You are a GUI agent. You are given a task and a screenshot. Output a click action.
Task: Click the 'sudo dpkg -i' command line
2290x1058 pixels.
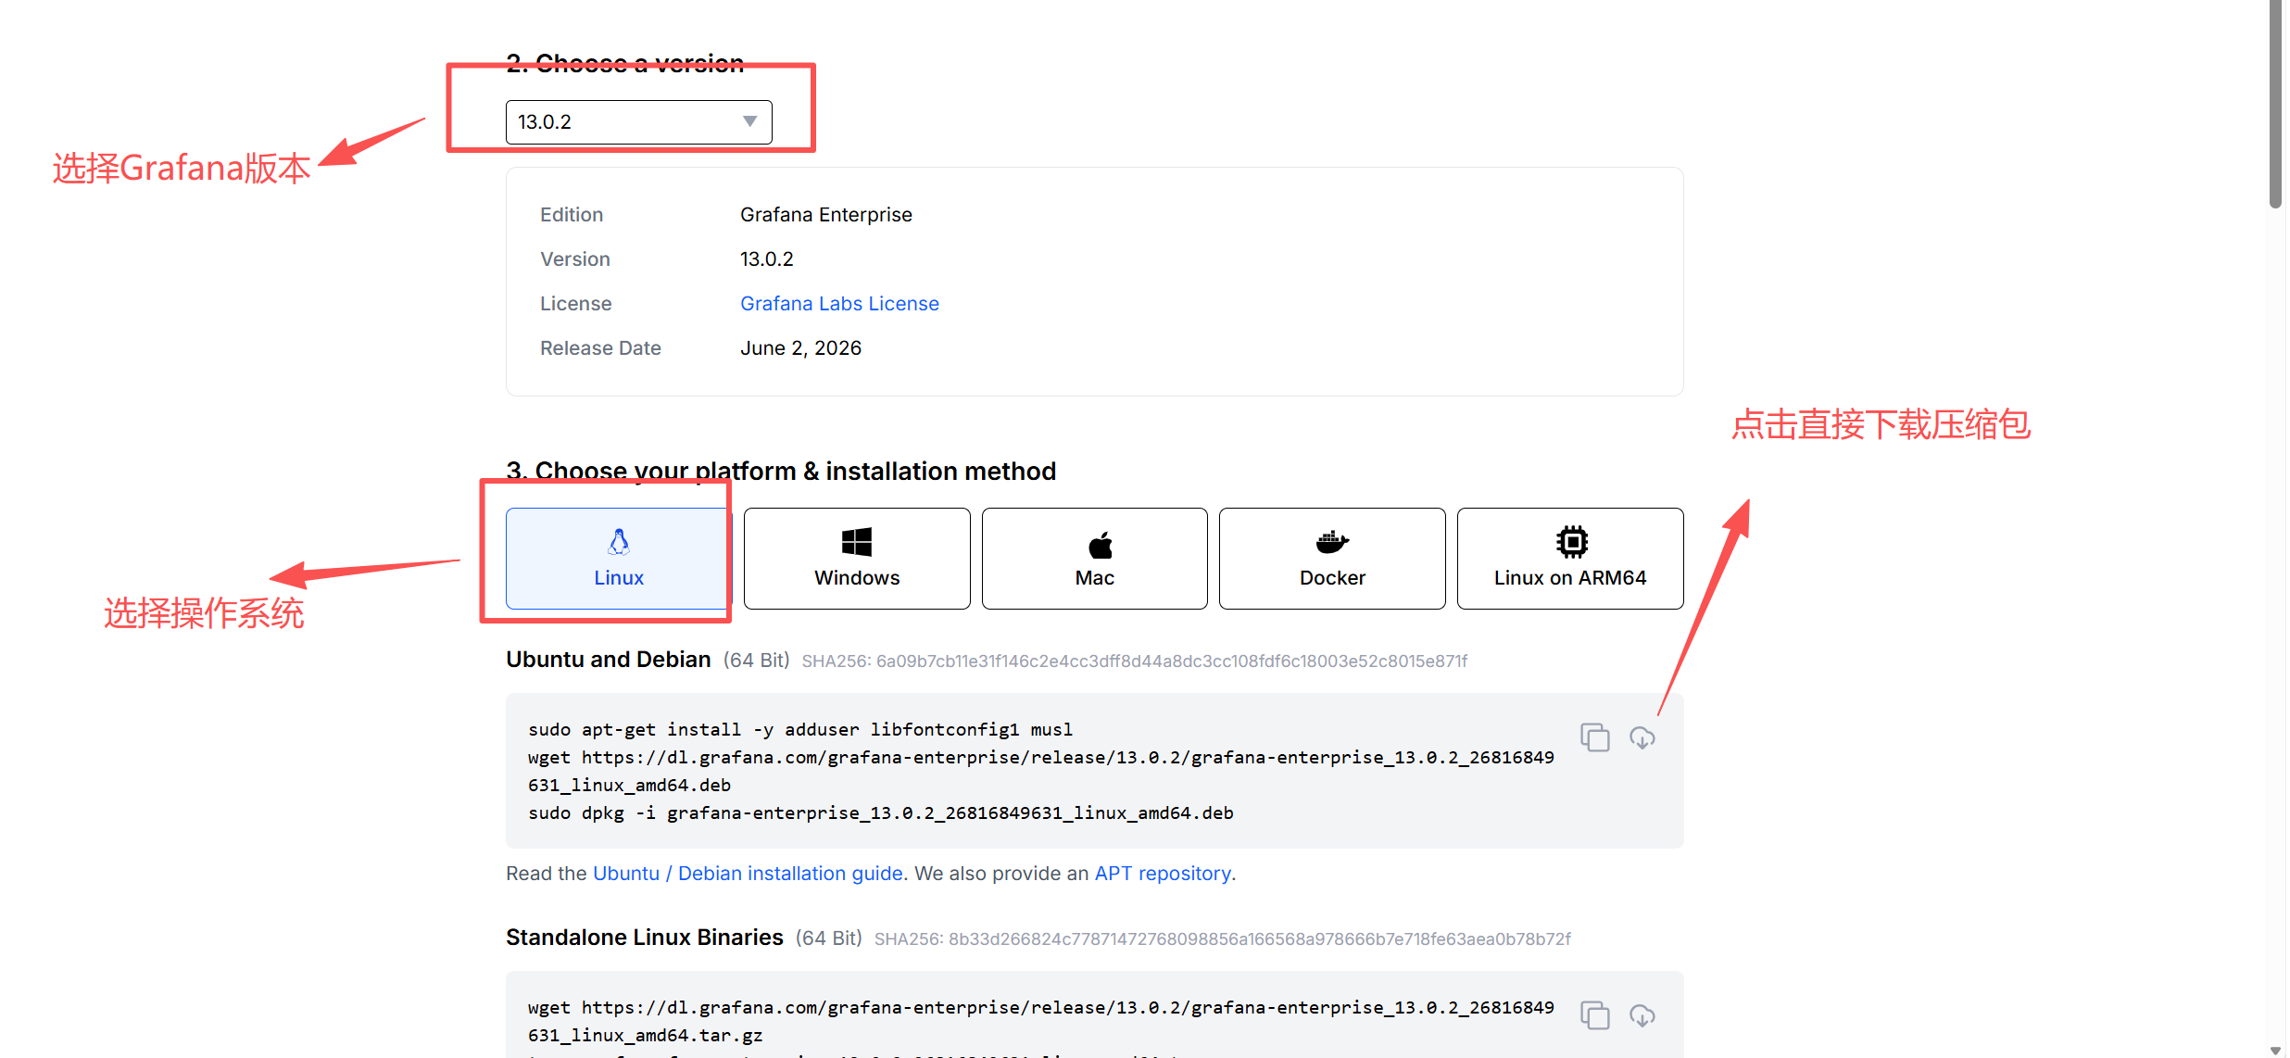[881, 813]
